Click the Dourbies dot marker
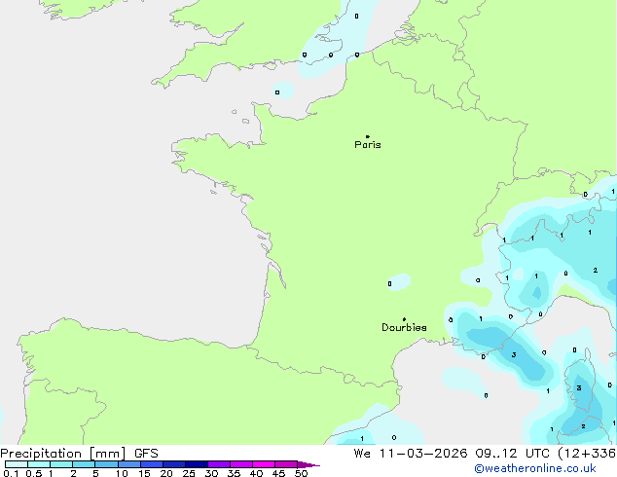The width and height of the screenshot is (617, 477). coord(404,319)
